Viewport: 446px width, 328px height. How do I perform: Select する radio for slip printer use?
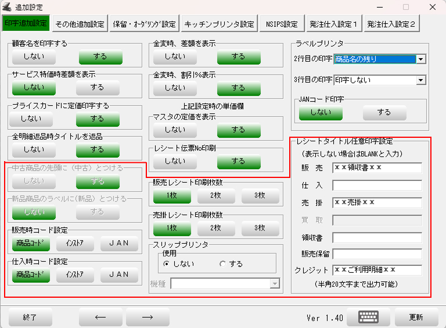(223, 263)
